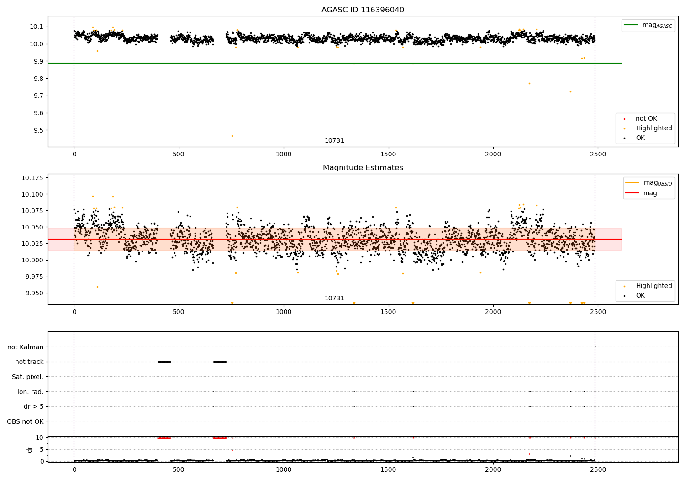Click the mag AGASC legend entry
The width and height of the screenshot is (685, 480).
click(x=648, y=25)
